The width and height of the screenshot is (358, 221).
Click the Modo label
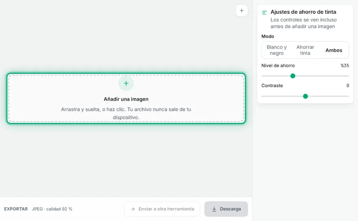[268, 36]
